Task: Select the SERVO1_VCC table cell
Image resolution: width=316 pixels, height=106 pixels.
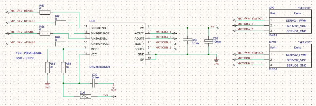Action: (296, 26)
